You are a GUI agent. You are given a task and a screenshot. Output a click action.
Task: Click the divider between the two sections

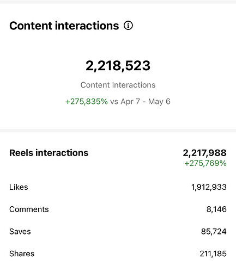pos(118,131)
